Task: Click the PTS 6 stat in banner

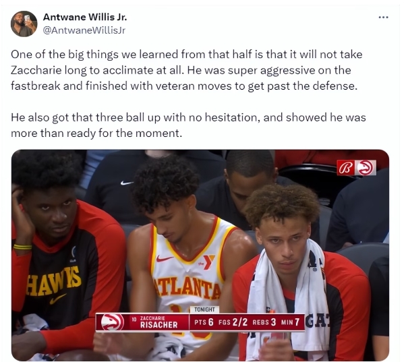Action: pos(204,322)
